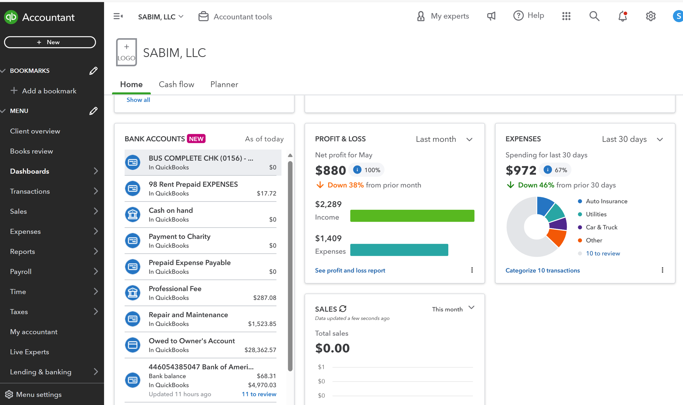683x405 pixels.
Task: Open Transactions in the sidebar
Action: click(x=30, y=191)
